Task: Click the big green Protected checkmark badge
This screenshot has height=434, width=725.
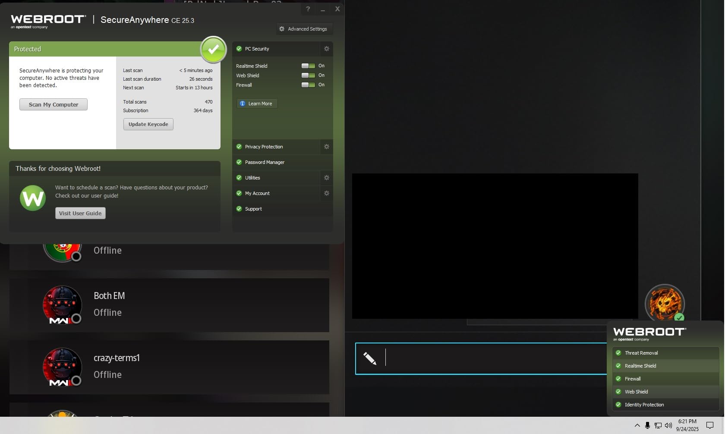Action: pyautogui.click(x=213, y=50)
